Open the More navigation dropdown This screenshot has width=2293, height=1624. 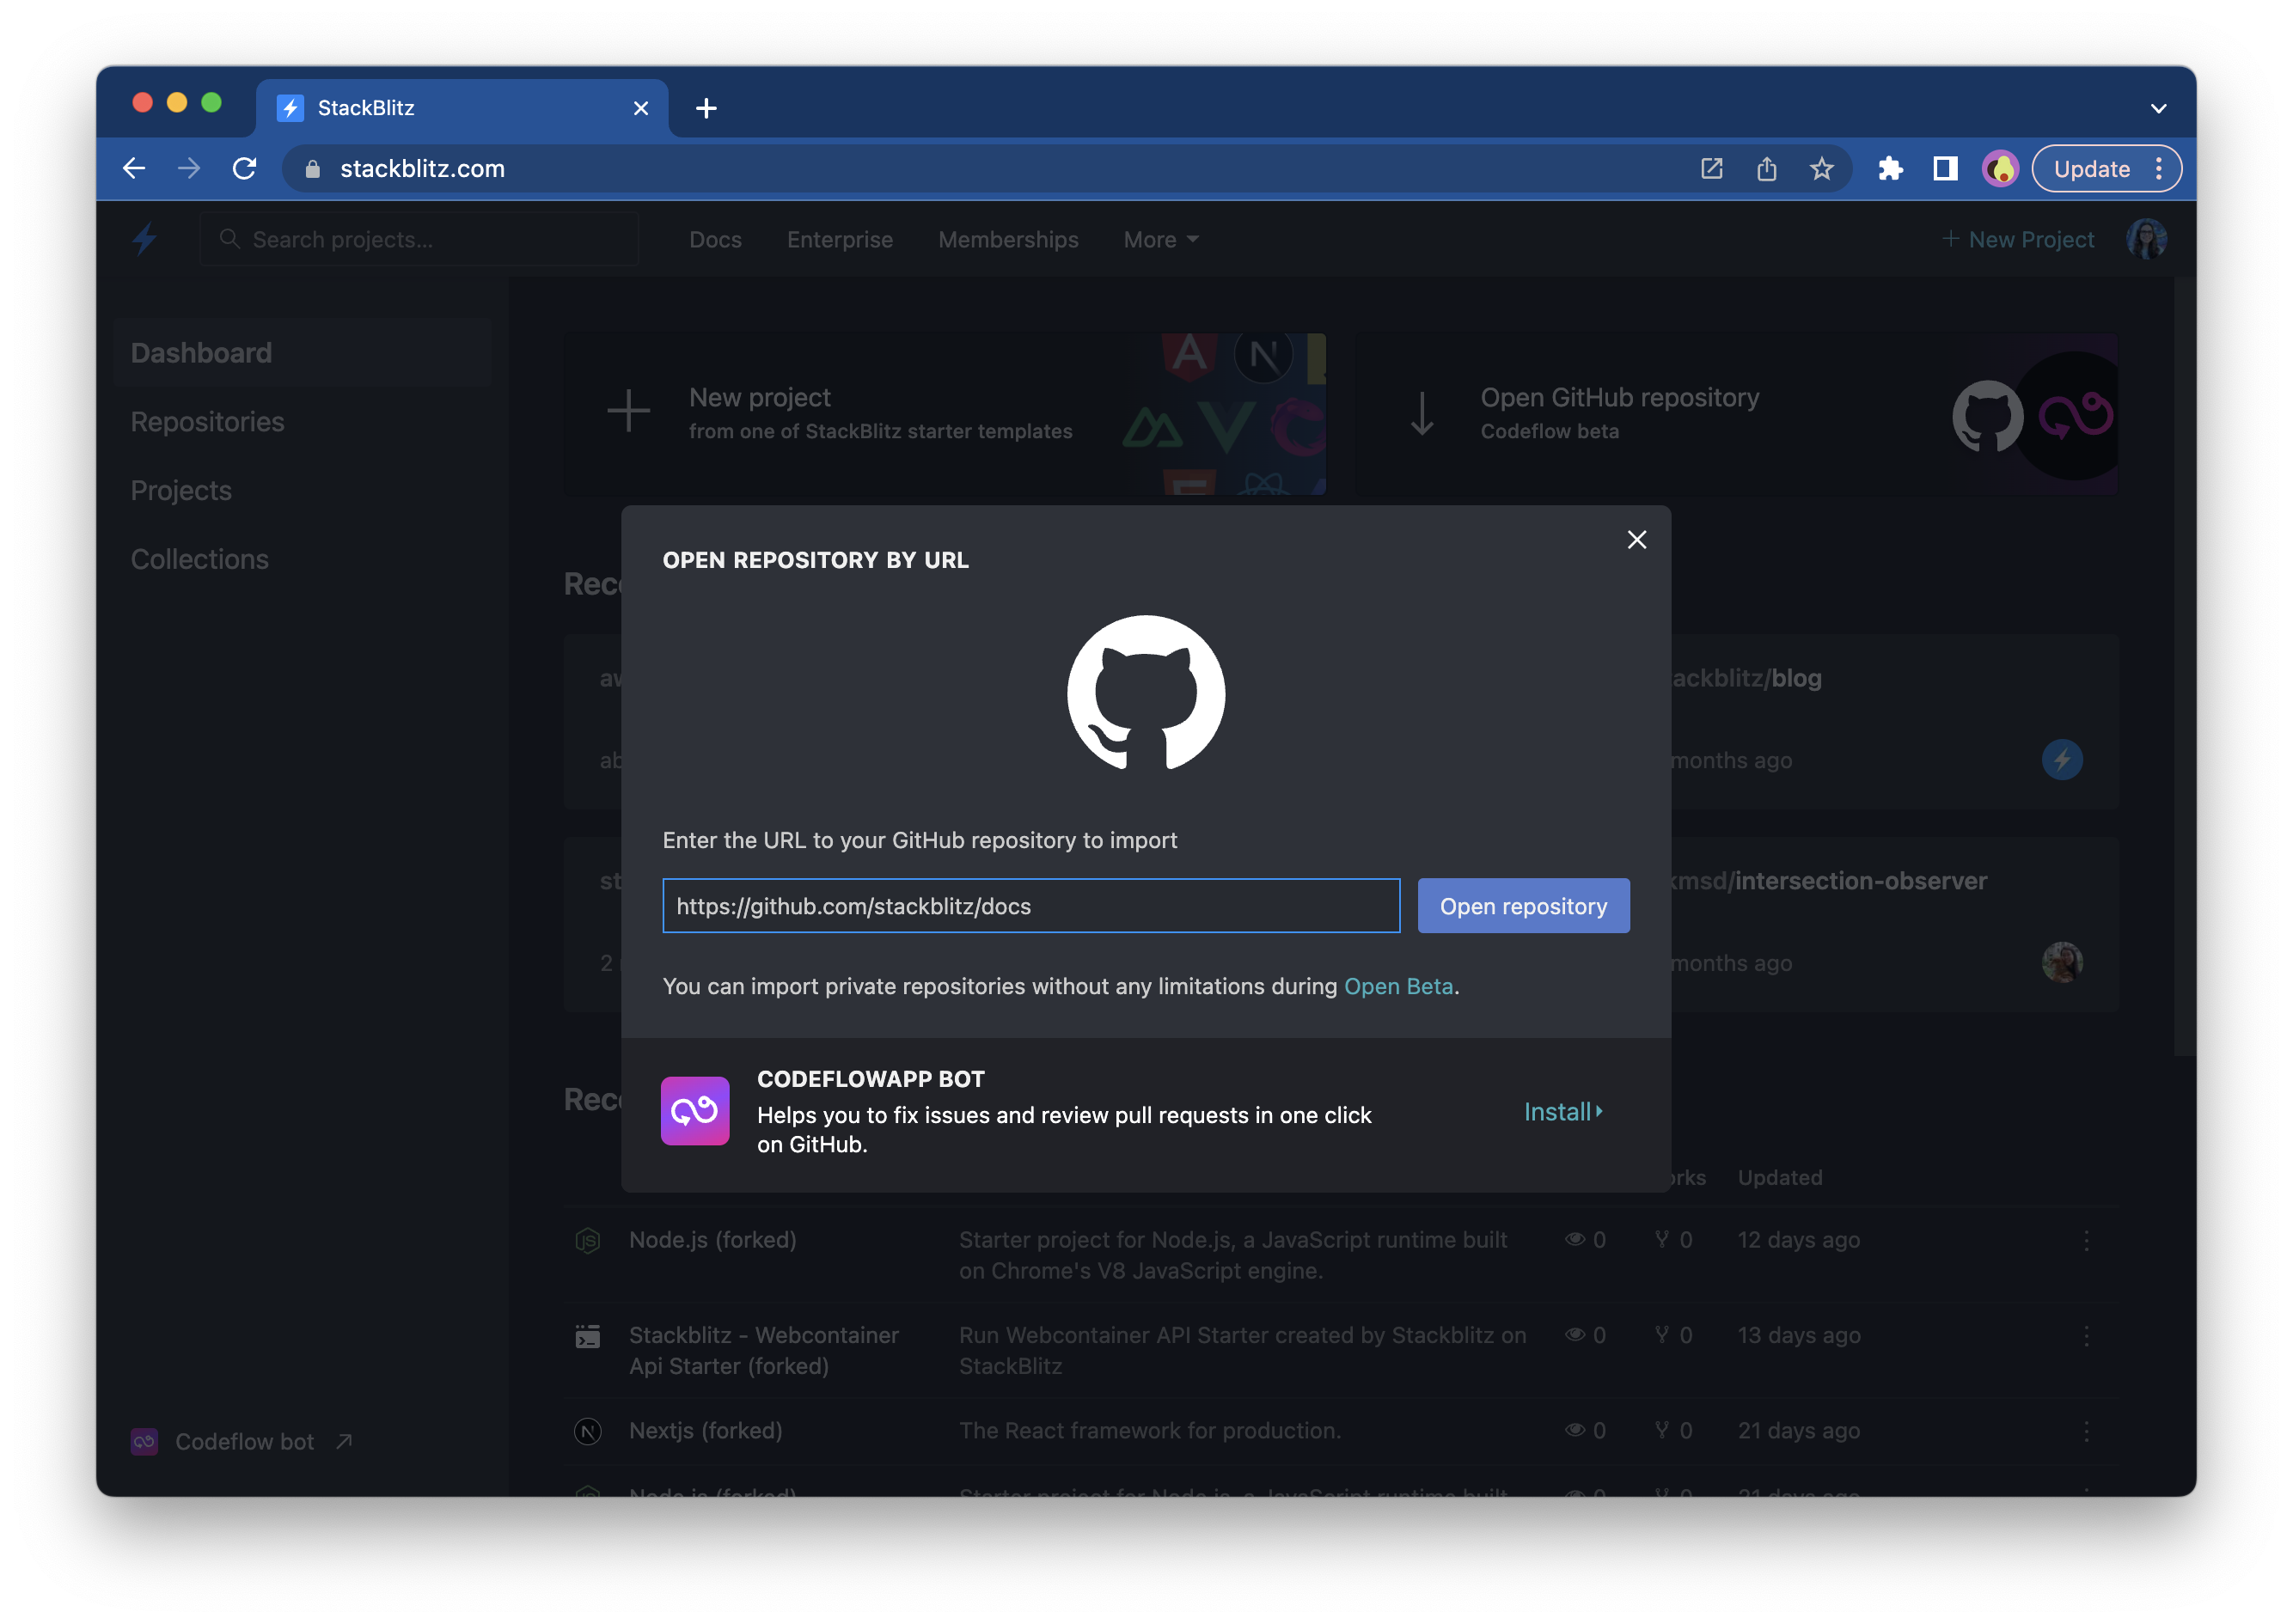pyautogui.click(x=1159, y=239)
